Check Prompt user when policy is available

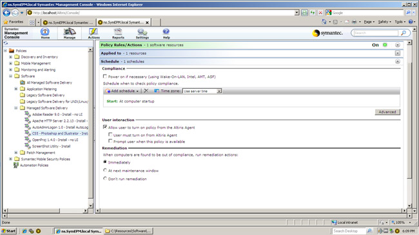point(110,141)
